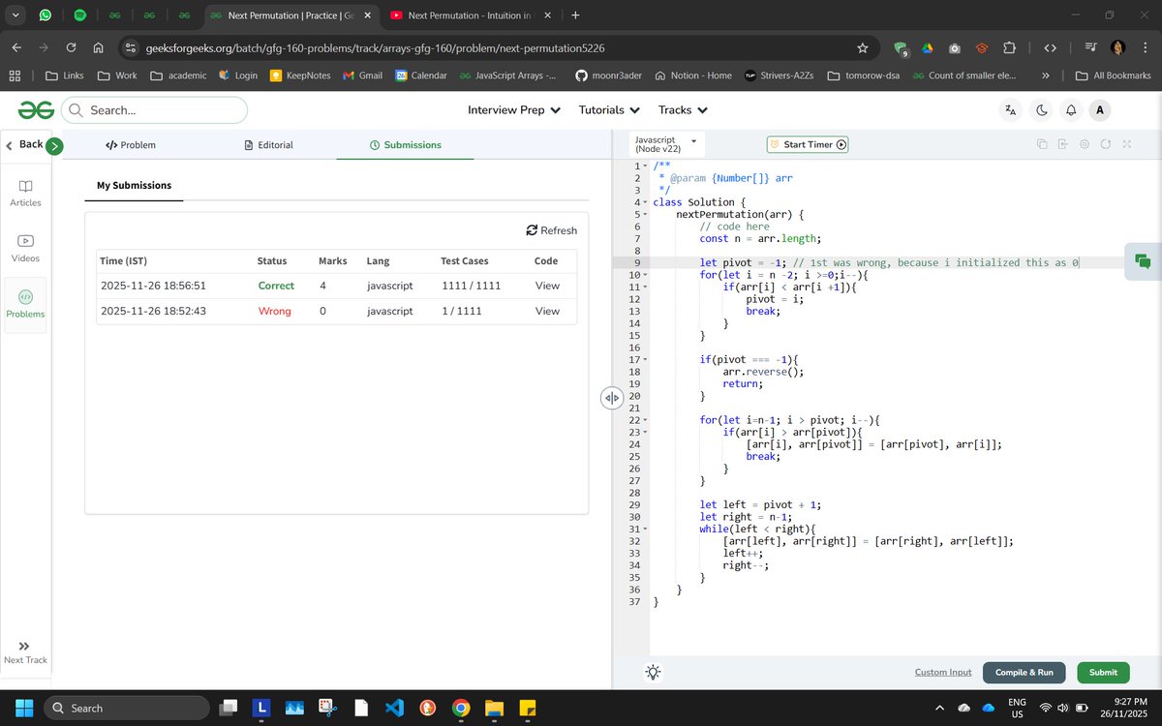Expand editor to fullscreen
This screenshot has height=726, width=1162.
coord(1126,144)
